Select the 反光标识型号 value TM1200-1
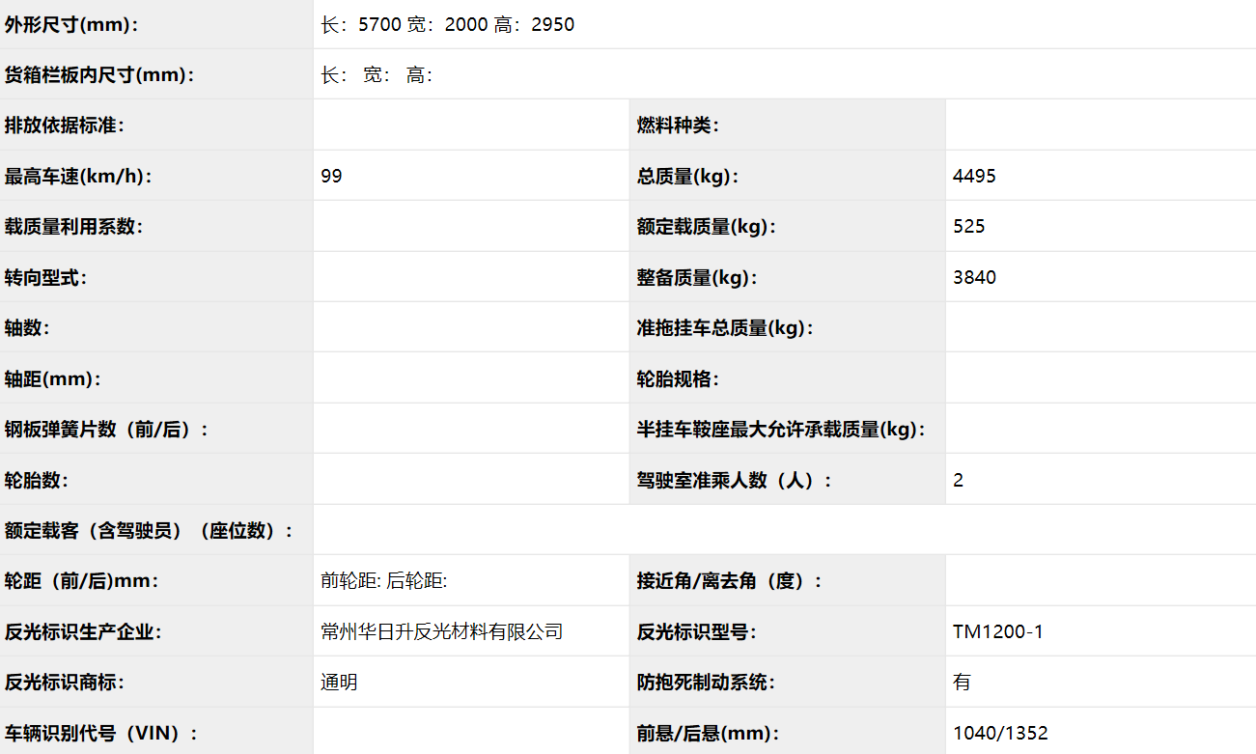This screenshot has width=1256, height=754. [997, 632]
